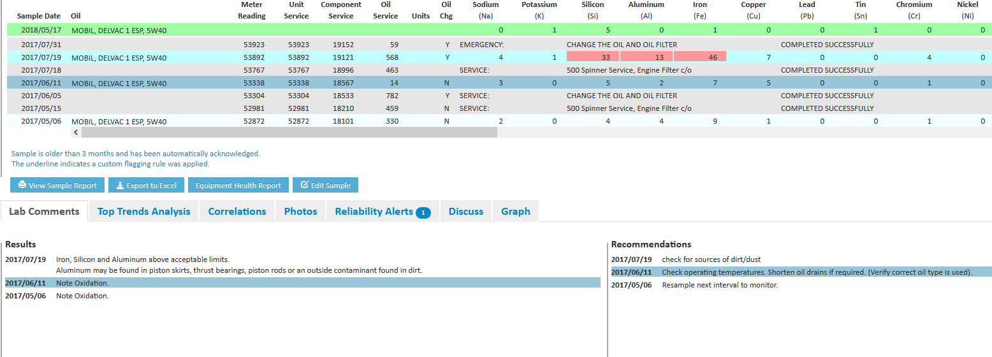
Task: Click the download icon on Export to Excel
Action: [120, 186]
